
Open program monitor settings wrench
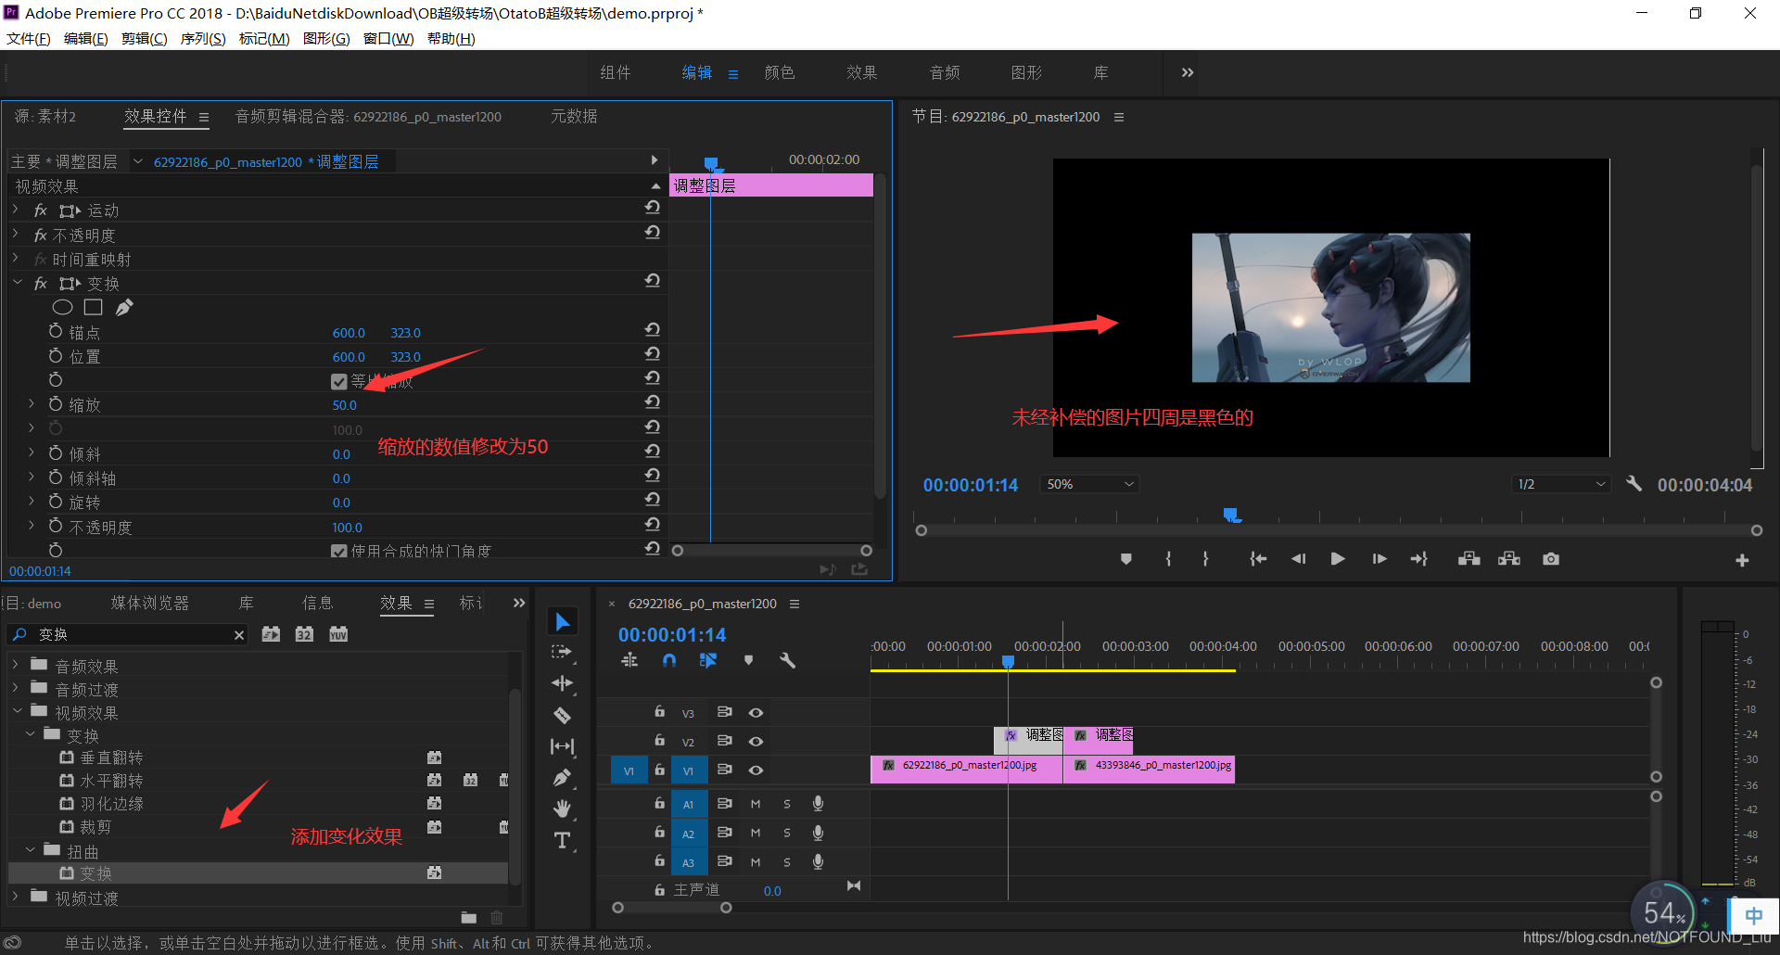1634,484
